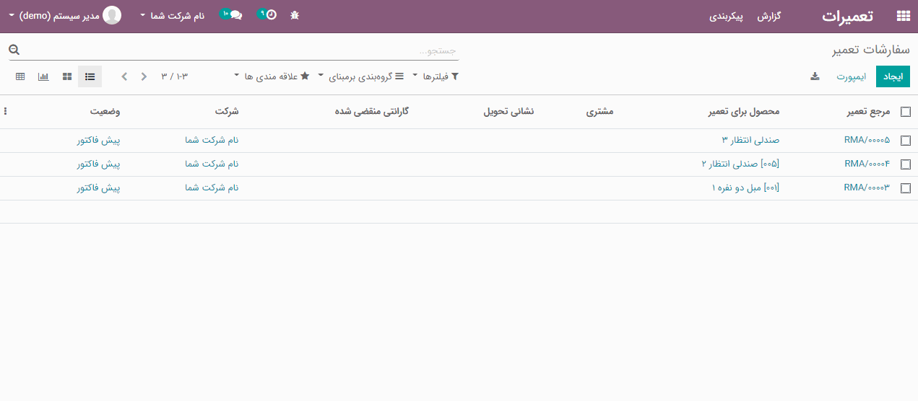Check the RMA/۰۰۰۰۳ row checkbox
Viewport: 918px width, 401px height.
point(906,188)
